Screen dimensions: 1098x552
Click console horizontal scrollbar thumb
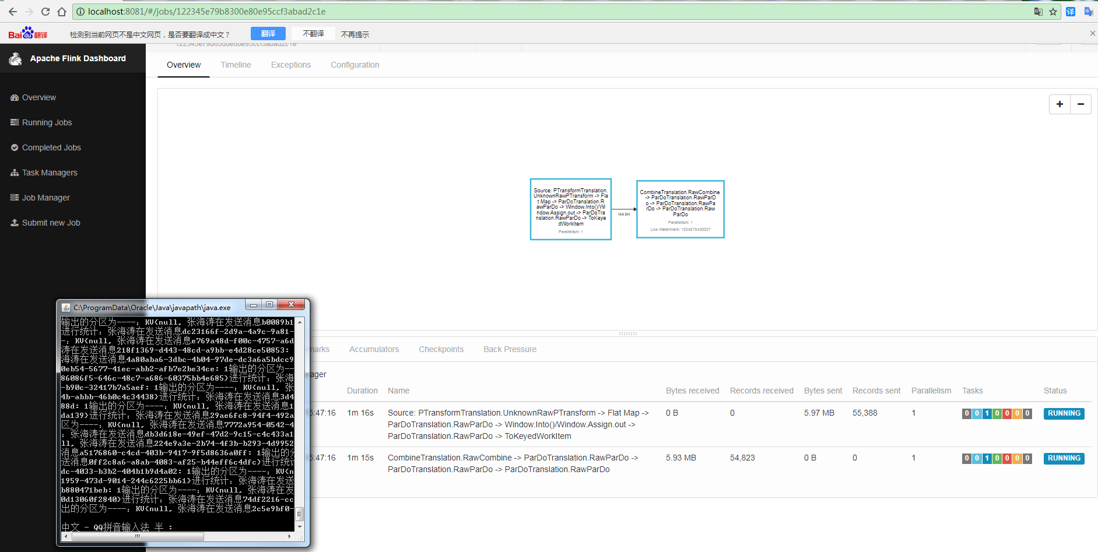[138, 536]
